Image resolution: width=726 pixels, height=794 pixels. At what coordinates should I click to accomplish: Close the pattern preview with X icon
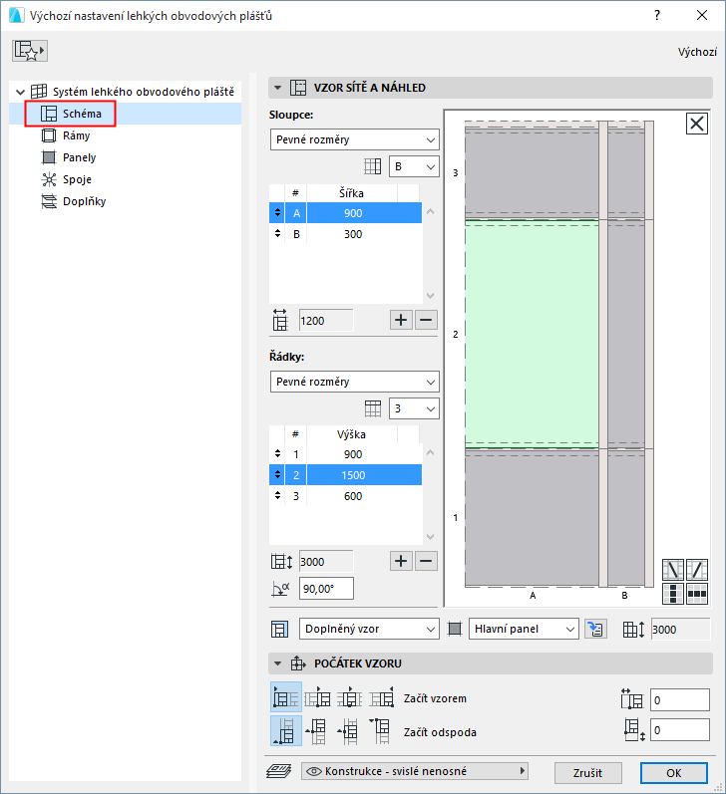697,124
